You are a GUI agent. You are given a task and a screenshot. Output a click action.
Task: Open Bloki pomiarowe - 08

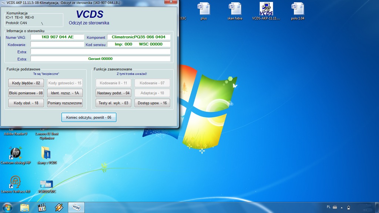(x=26, y=93)
